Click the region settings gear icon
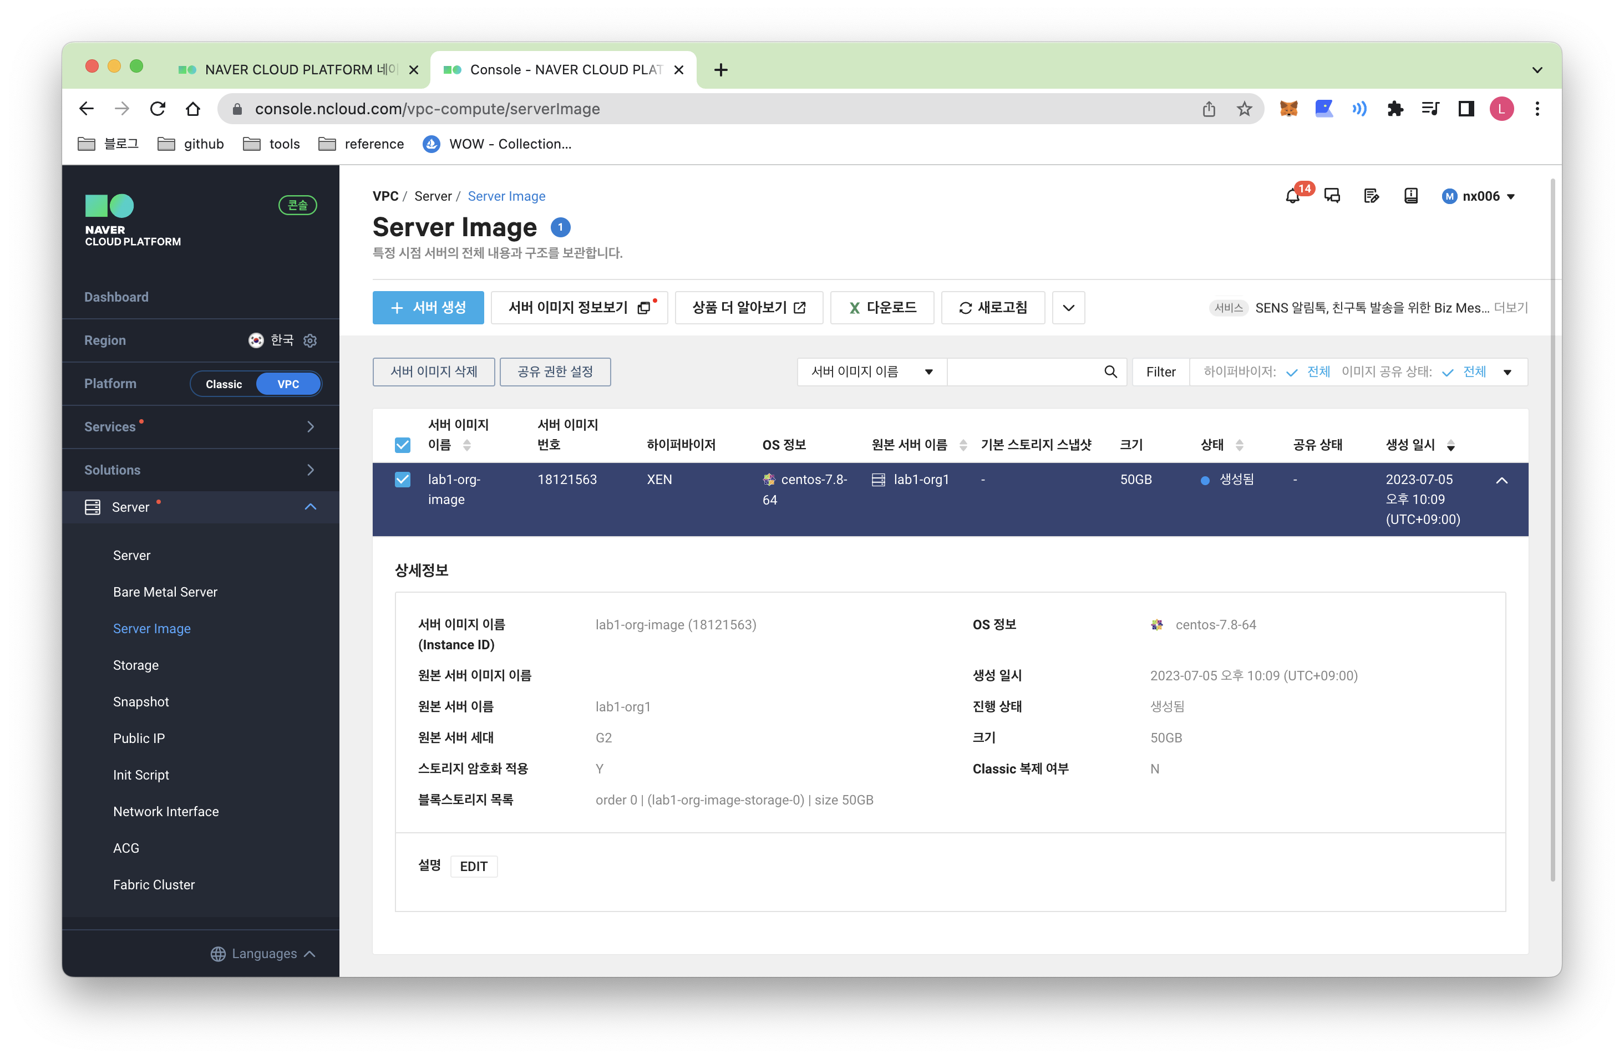 311,340
